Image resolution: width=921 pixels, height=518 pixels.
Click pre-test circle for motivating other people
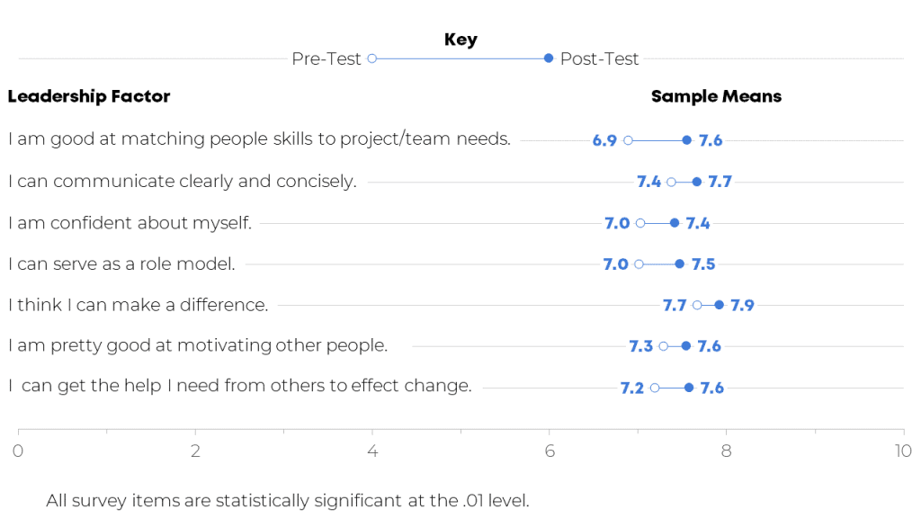pyautogui.click(x=664, y=346)
